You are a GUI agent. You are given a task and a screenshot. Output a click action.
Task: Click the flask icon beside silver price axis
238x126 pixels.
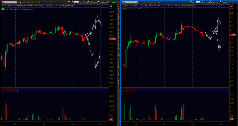coord(232,6)
